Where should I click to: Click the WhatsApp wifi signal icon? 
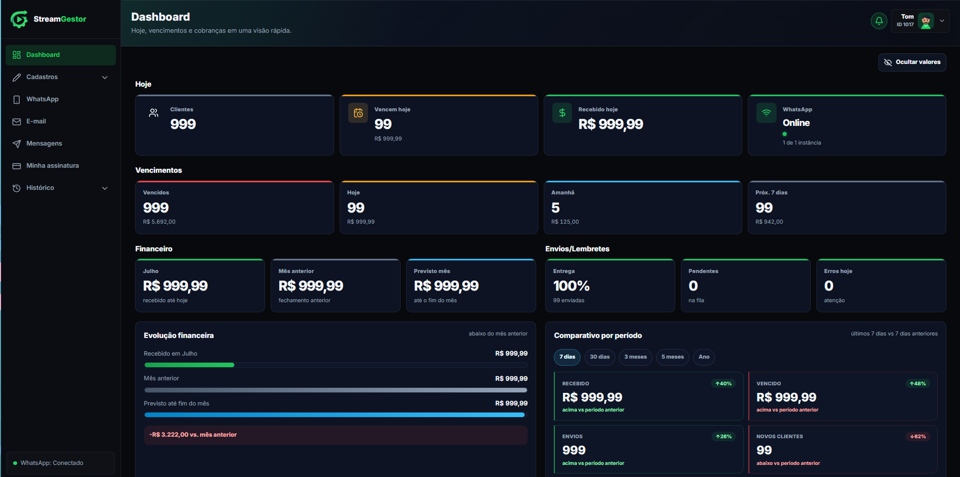[766, 113]
